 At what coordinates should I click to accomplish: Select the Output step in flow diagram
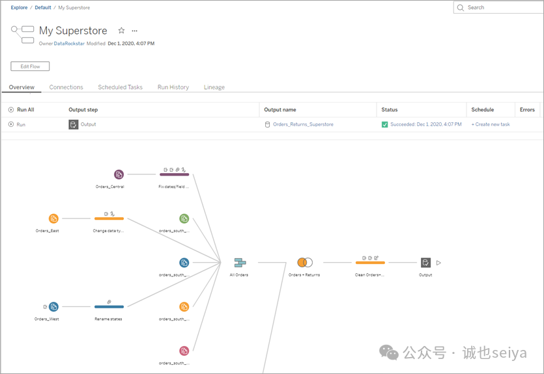coord(425,263)
